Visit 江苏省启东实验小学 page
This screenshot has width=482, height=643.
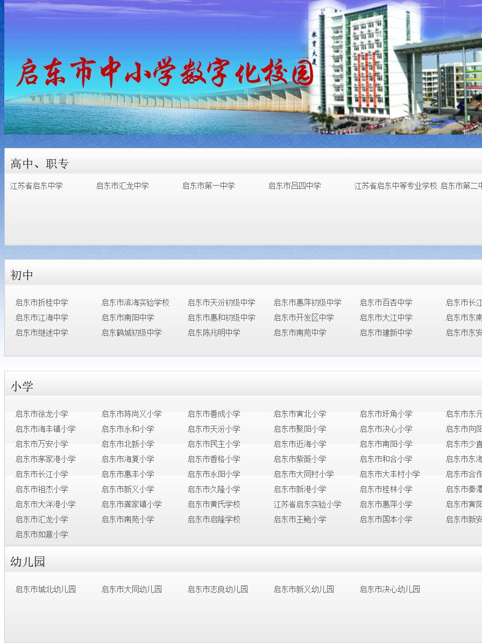tap(308, 504)
